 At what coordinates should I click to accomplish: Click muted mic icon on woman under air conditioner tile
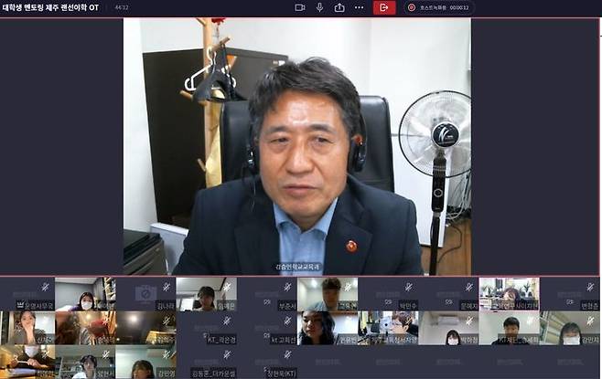pyautogui.click(x=469, y=321)
